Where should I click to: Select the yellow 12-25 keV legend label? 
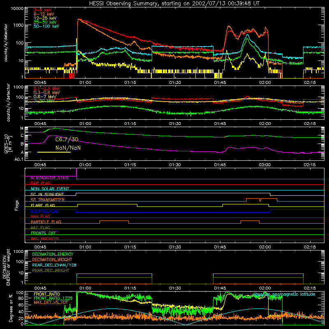coord(45,18)
